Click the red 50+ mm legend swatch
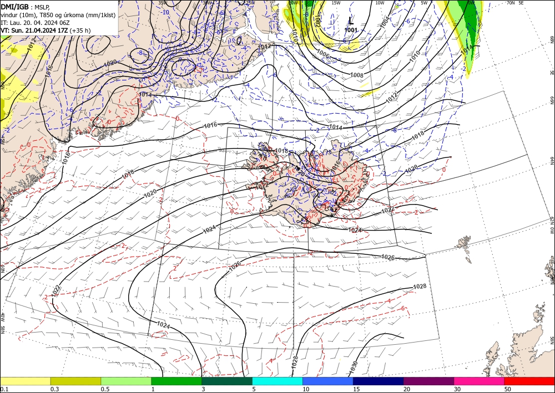The height and width of the screenshot is (393, 555). [529, 381]
